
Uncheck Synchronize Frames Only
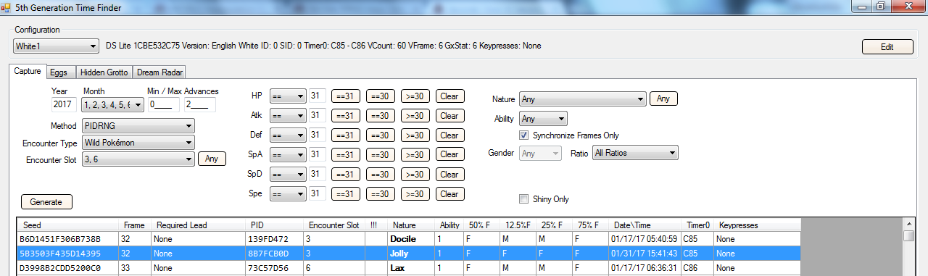pyautogui.click(x=523, y=135)
